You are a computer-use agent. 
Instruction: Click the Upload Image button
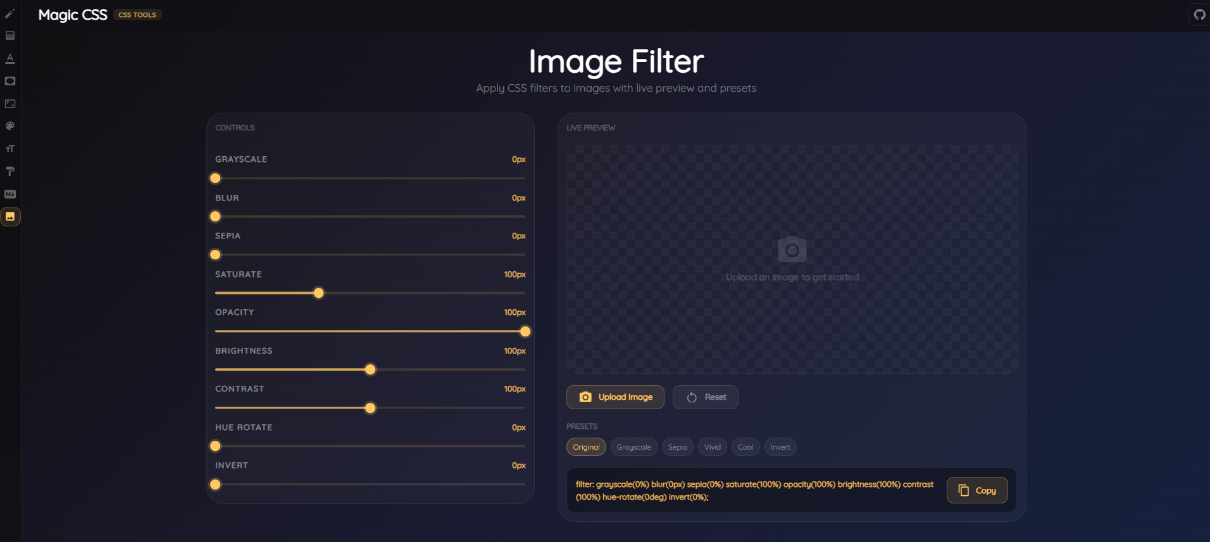[615, 397]
